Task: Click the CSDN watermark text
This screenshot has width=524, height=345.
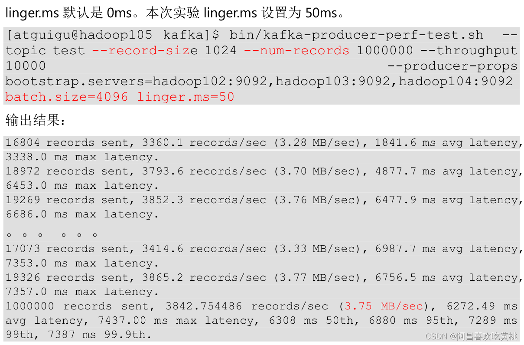Action: point(471,336)
